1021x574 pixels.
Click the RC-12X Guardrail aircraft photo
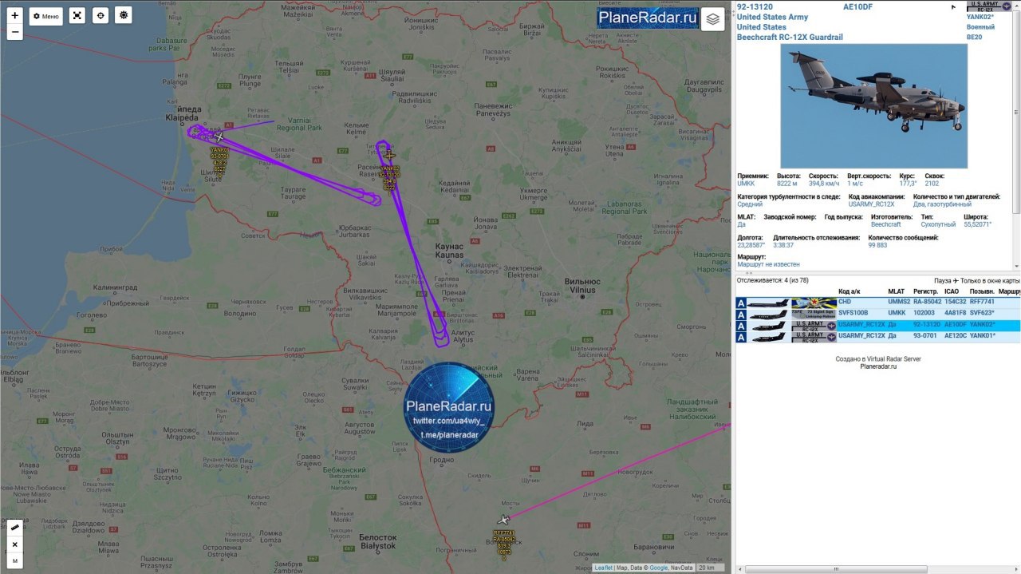click(x=873, y=106)
